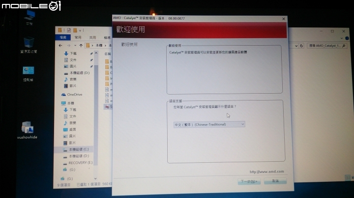Select pinned 圖片 at top of Explorer sidebar
This screenshot has width=354, height=198.
(x=70, y=66)
